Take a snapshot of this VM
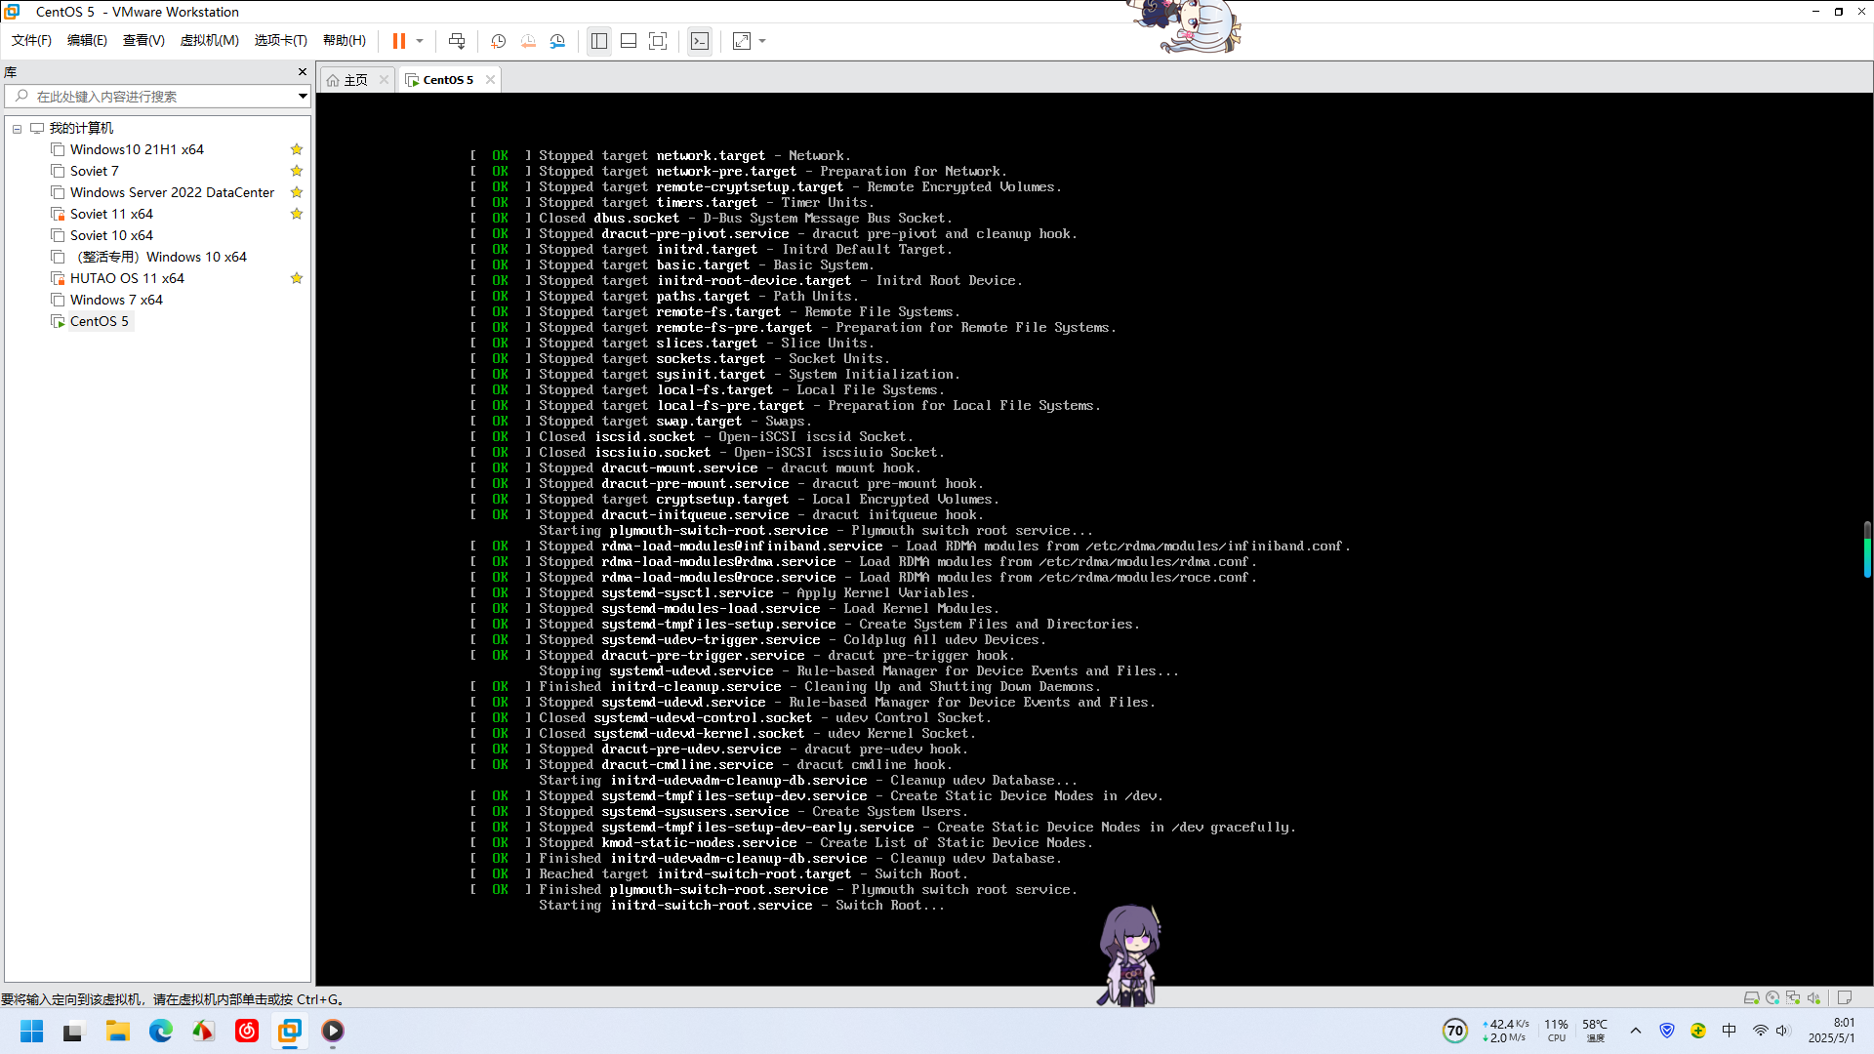Viewport: 1874px width, 1054px height. [498, 41]
